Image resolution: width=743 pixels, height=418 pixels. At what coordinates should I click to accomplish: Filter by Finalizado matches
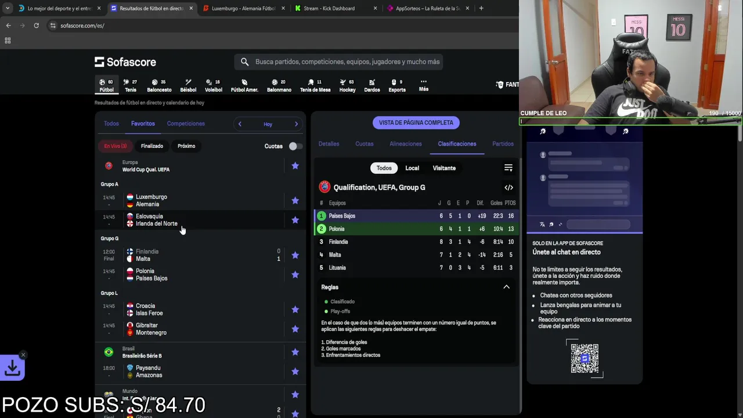pyautogui.click(x=152, y=146)
